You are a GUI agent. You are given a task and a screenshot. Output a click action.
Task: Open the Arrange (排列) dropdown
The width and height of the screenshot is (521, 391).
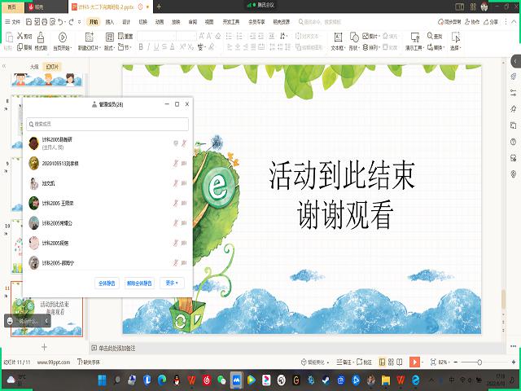[371, 47]
